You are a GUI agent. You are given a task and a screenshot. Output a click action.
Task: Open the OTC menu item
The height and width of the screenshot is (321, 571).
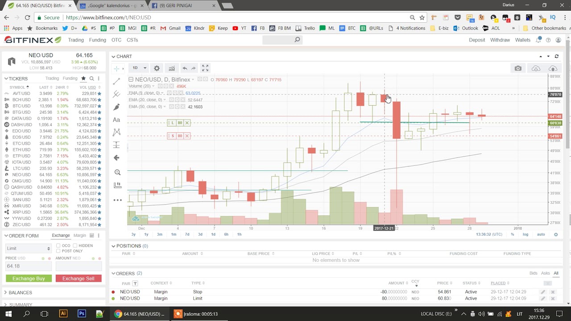[x=116, y=40]
